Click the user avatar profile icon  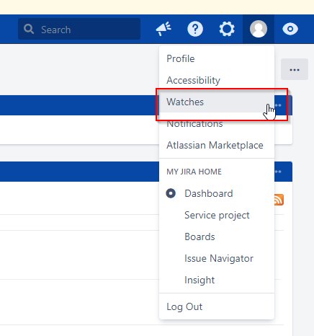(259, 29)
